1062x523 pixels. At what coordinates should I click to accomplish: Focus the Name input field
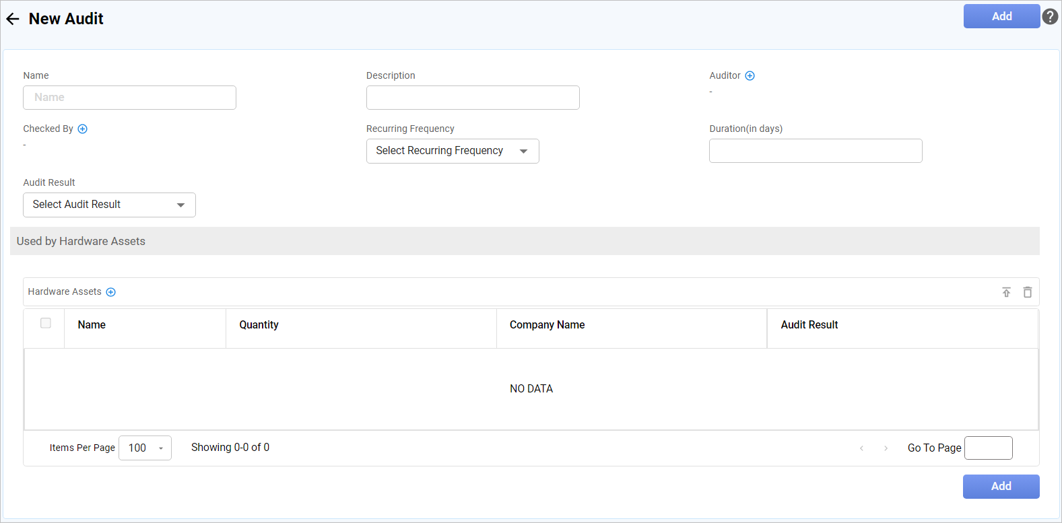pyautogui.click(x=129, y=98)
